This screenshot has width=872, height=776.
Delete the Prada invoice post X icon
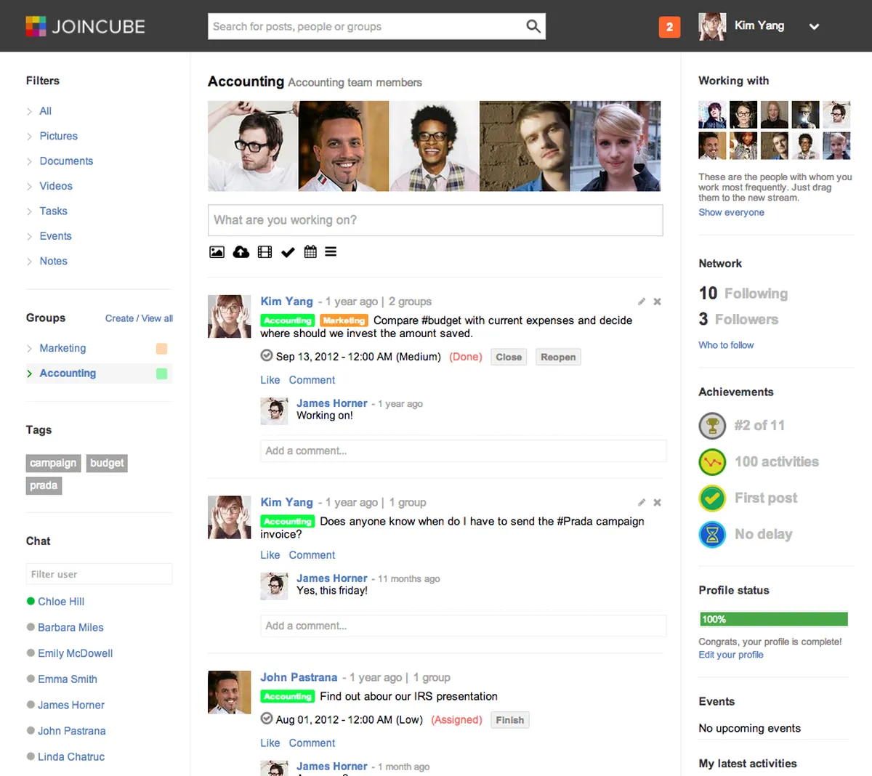click(x=657, y=503)
